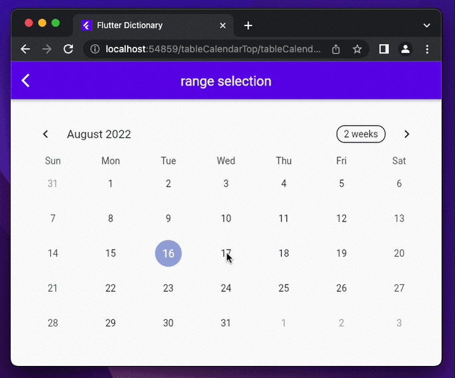Click the Sun weekday header
This screenshot has width=455, height=378.
click(x=53, y=161)
